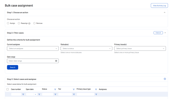Open the Status(es) dropdown
This screenshot has height=99, width=170.
tap(86, 48)
